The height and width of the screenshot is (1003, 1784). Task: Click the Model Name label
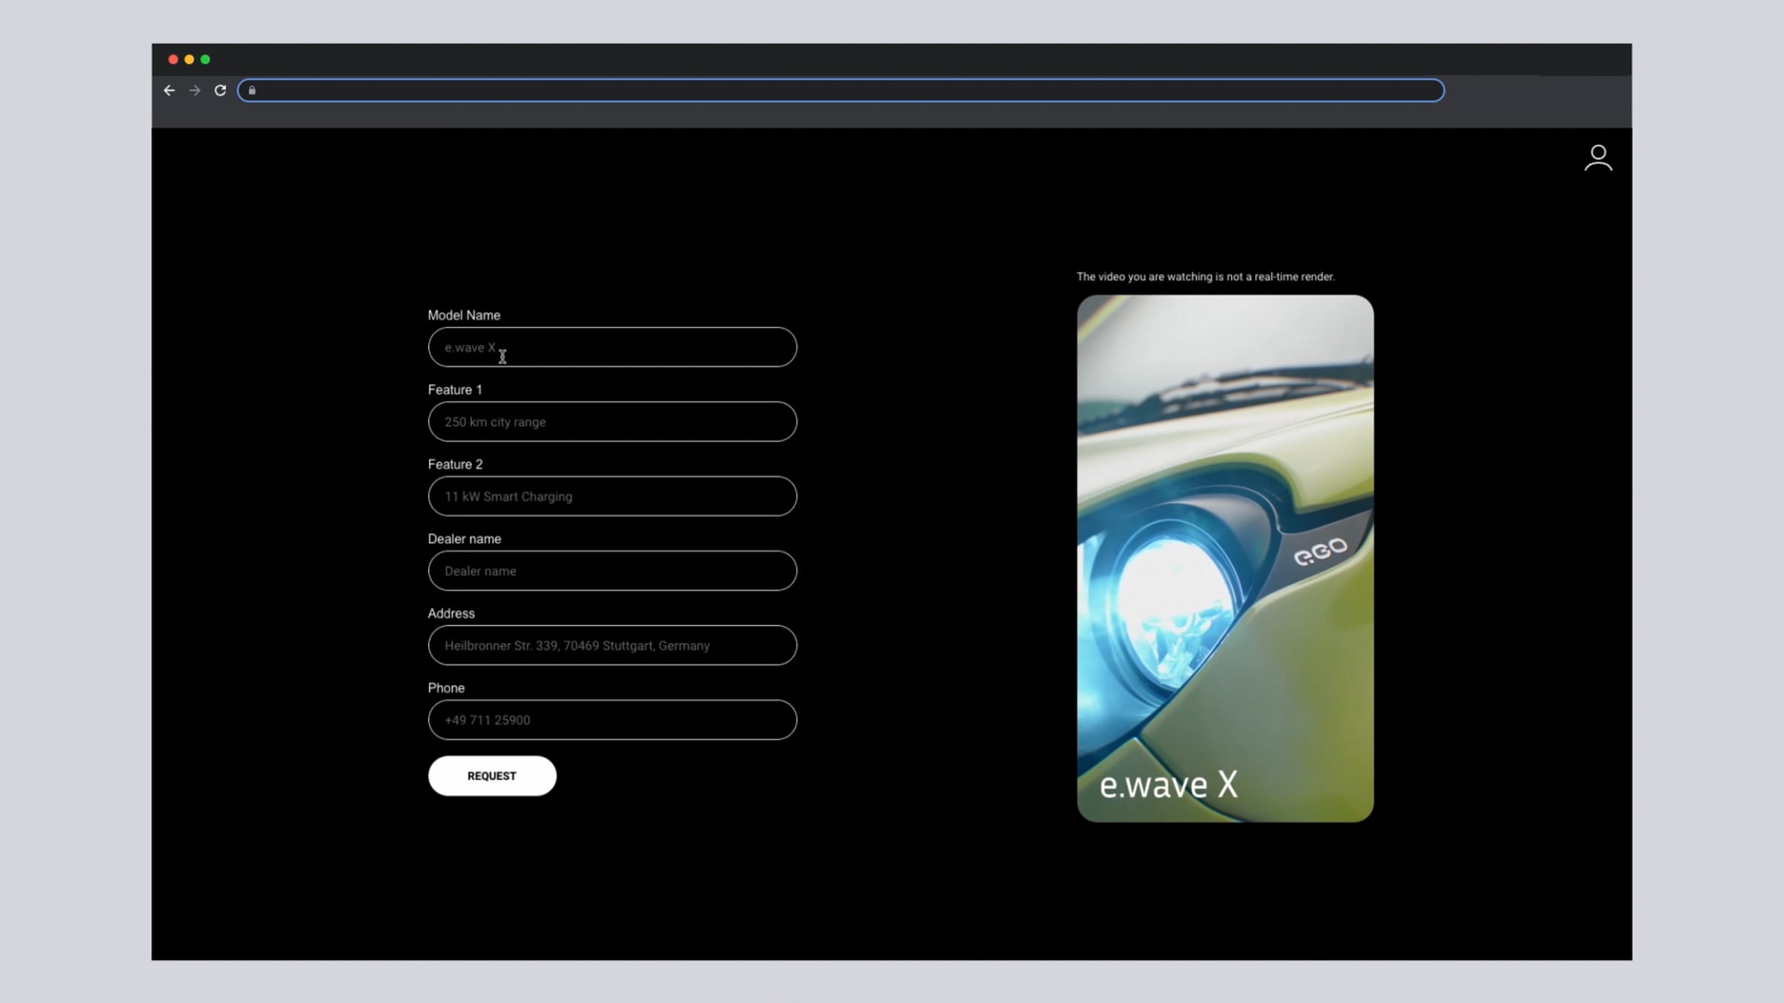click(x=464, y=315)
